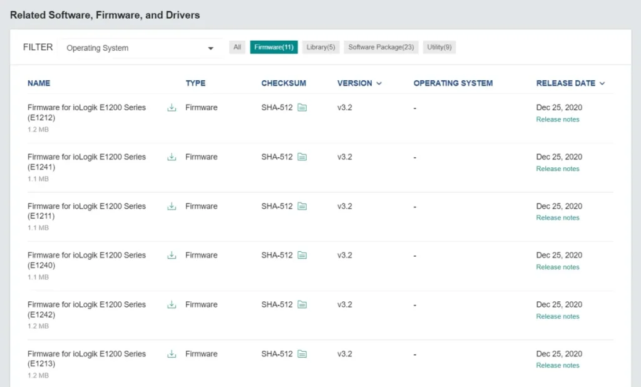Click Dec 25, 2020 date in E1213 row
The image size is (641, 387).
point(559,354)
